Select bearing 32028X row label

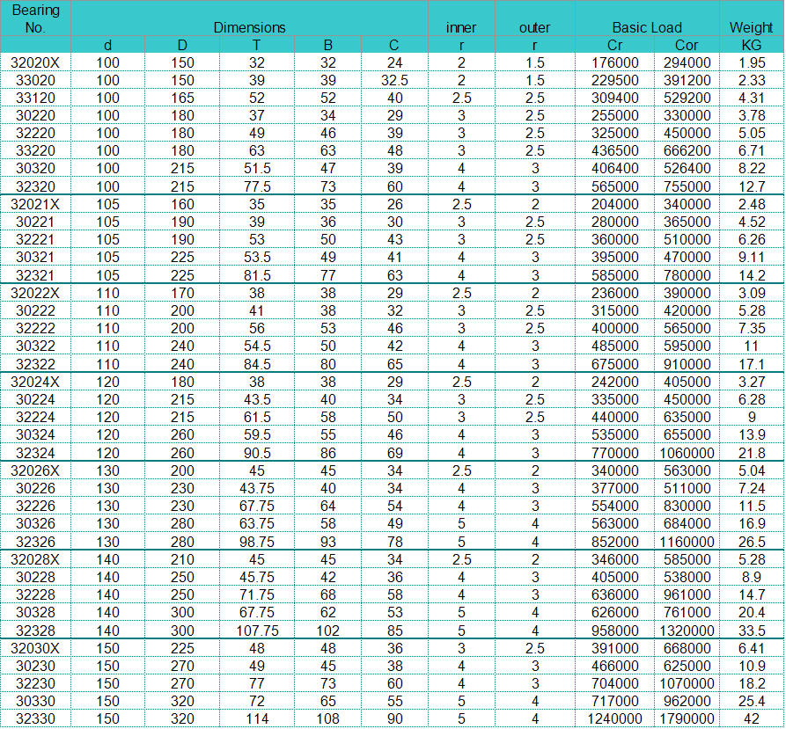tap(35, 559)
